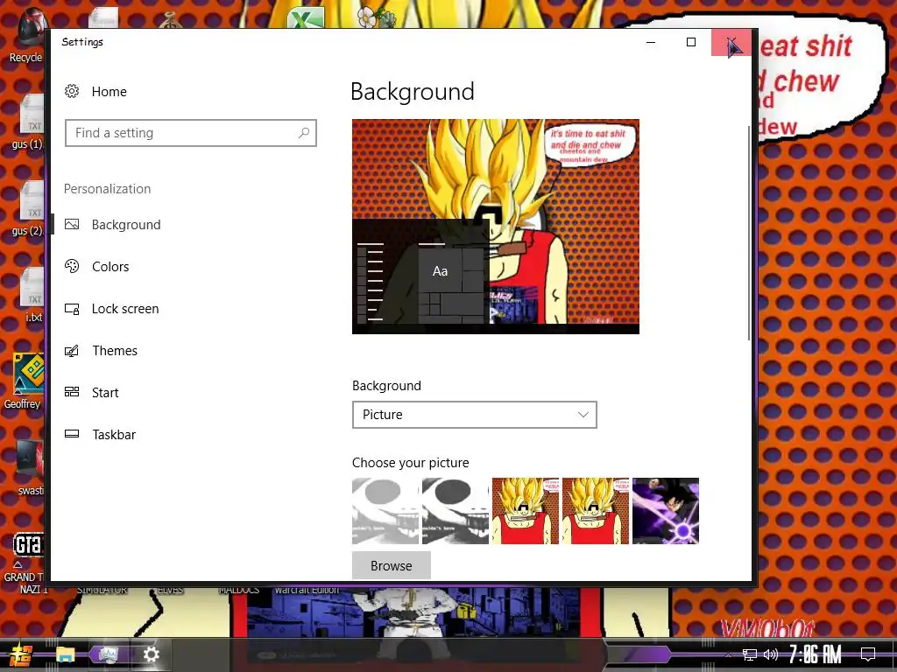Go to the Start settings page
897x672 pixels.
tap(105, 393)
